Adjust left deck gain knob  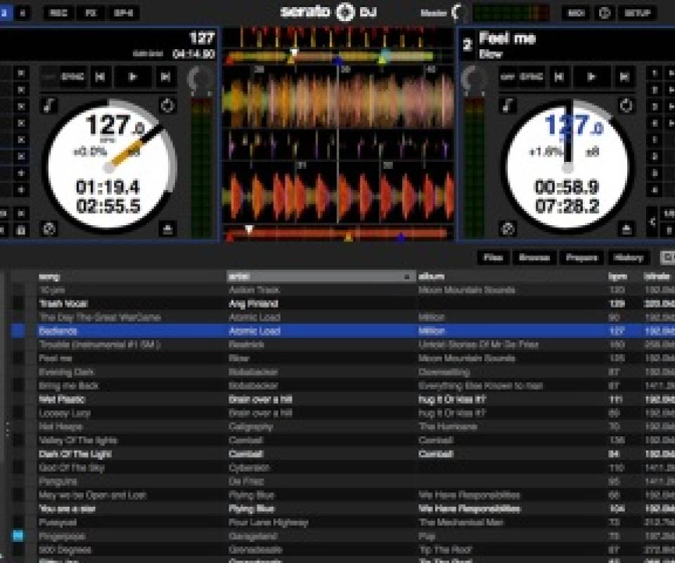click(x=200, y=79)
